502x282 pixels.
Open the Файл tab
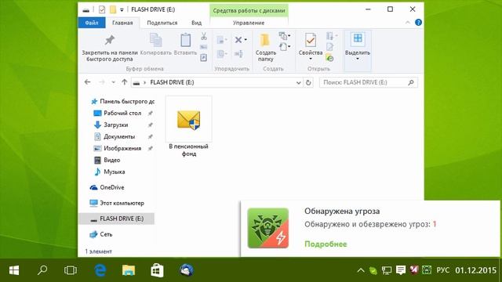click(x=92, y=23)
